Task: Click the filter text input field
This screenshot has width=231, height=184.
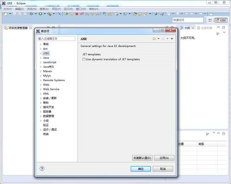Action: point(56,39)
